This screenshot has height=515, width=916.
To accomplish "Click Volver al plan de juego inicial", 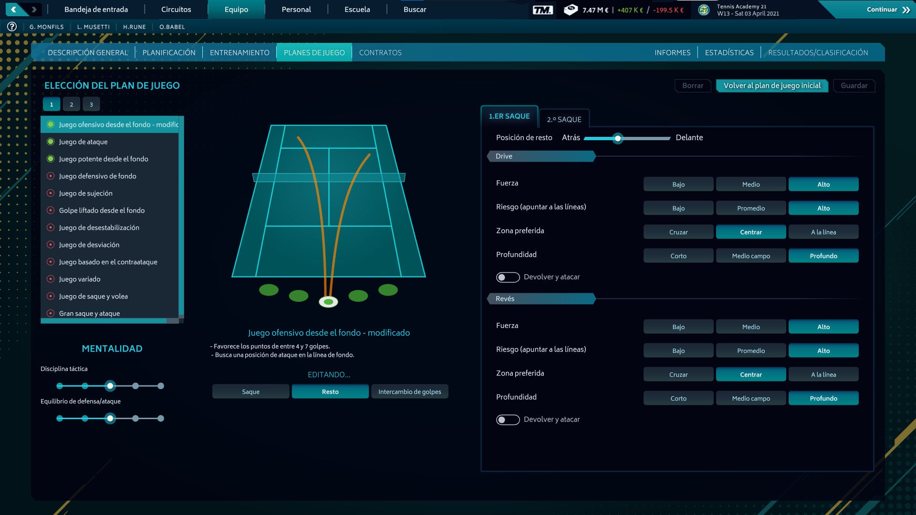I will (x=772, y=86).
